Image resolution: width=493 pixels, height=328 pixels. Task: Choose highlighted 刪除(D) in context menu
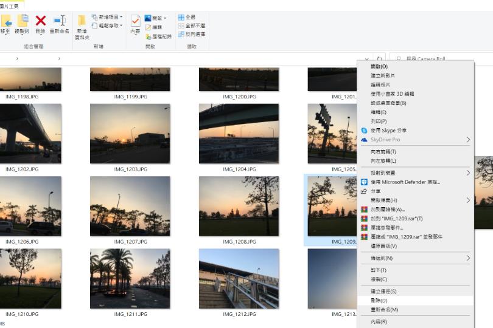(415, 301)
